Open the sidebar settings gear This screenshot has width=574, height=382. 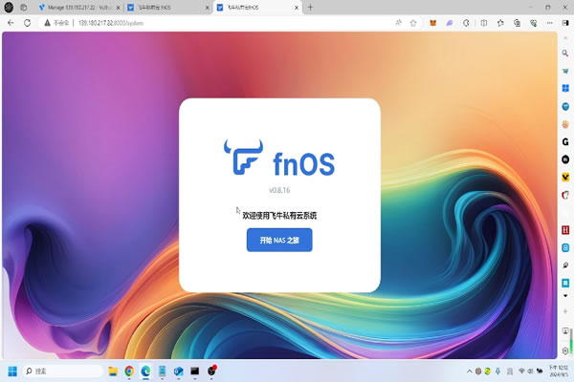tap(565, 349)
